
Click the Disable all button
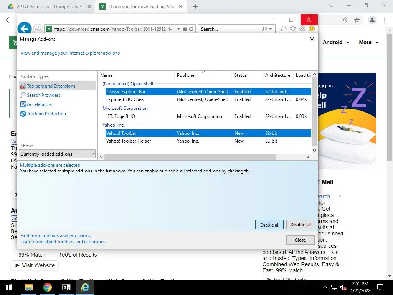pyautogui.click(x=301, y=225)
